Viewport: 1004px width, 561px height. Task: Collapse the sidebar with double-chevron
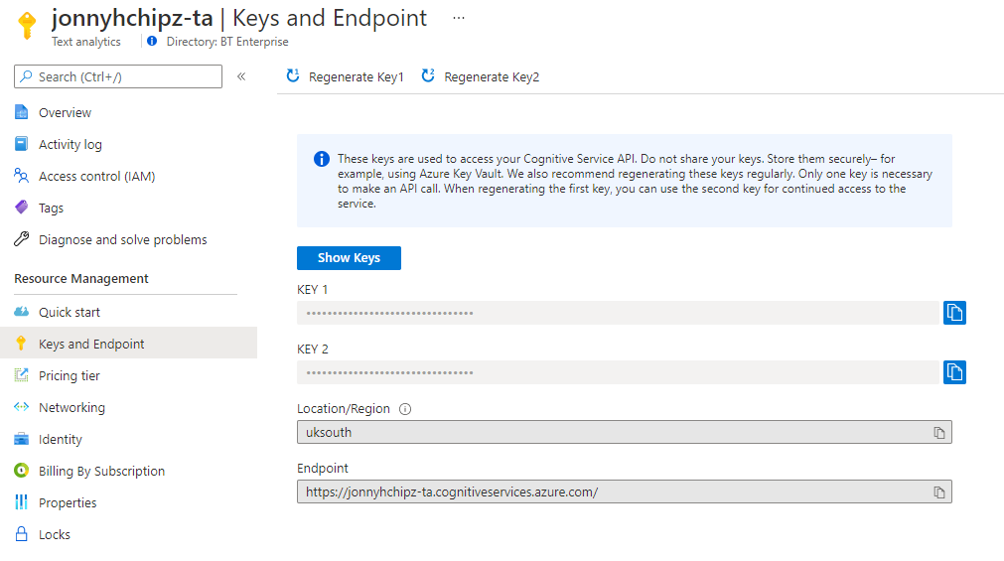coord(241,76)
